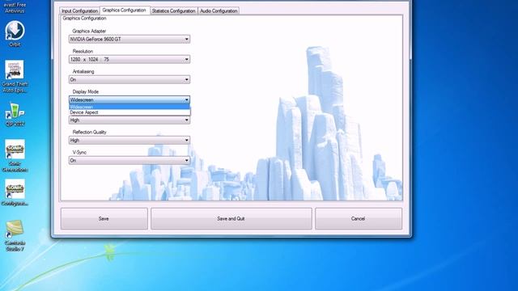Click the Save and Quit button
Screen dimensions: 518x291
231,218
